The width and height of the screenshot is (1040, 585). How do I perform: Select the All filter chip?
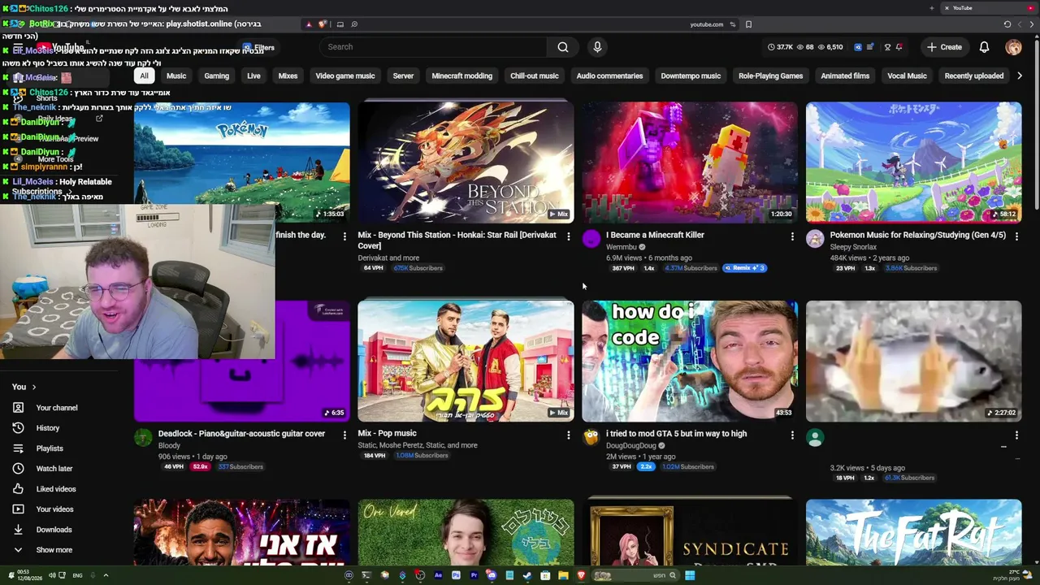(144, 76)
